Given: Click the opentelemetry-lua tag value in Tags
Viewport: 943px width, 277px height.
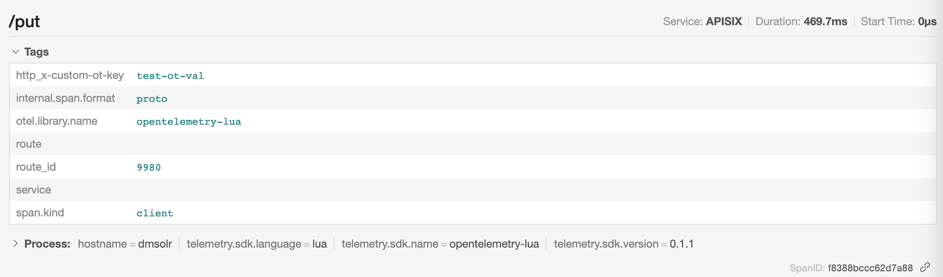Looking at the screenshot, I should [x=189, y=121].
